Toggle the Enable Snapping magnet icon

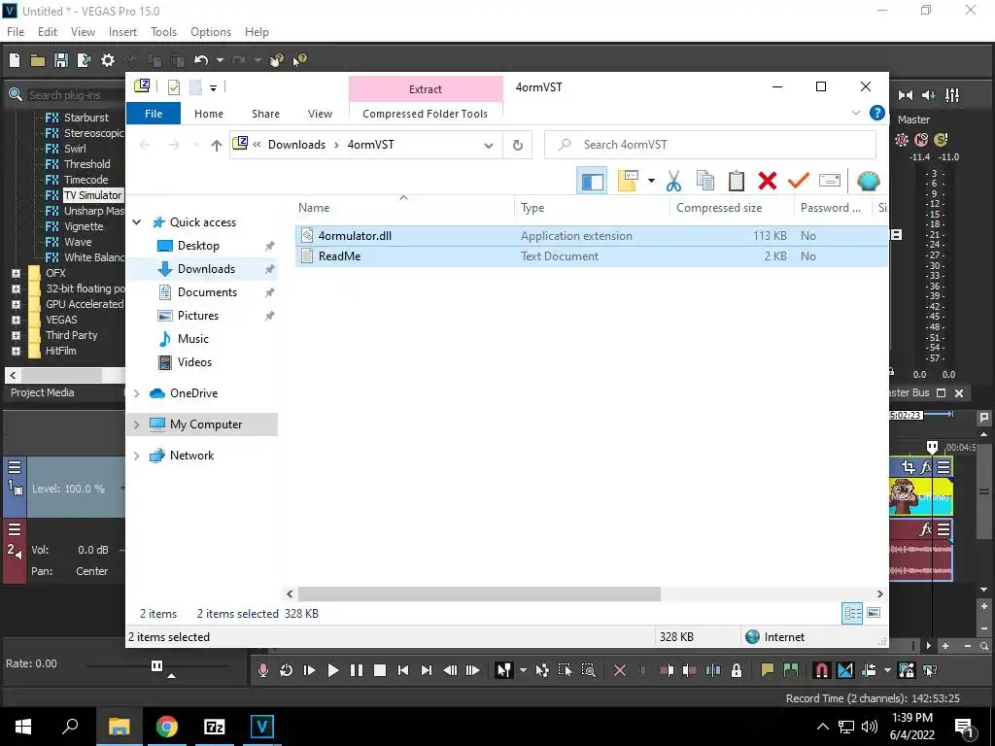click(822, 670)
